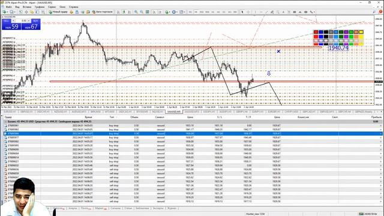Open the Вставка menu
Screen dimensions: 384x216
(x=27, y=7)
